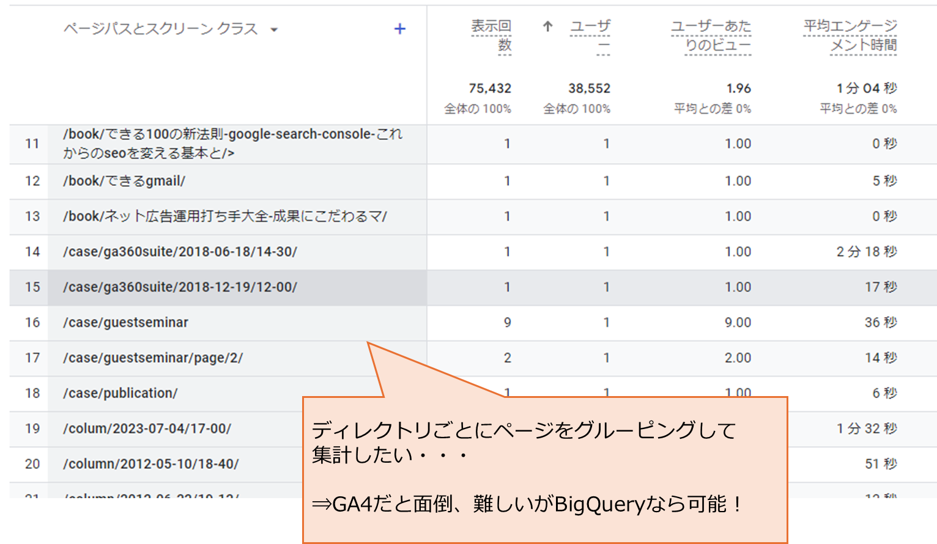937x544 pixels.
Task: Click the /book/できる100の新法則-google-search-console path
Action: pos(233,143)
